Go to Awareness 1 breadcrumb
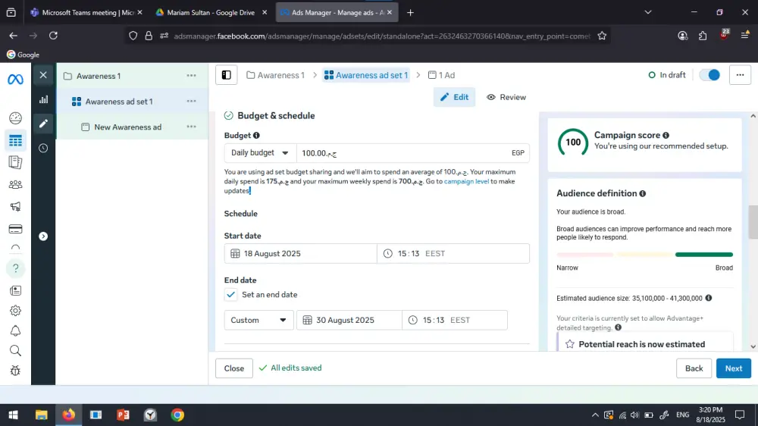758x426 pixels. point(276,75)
